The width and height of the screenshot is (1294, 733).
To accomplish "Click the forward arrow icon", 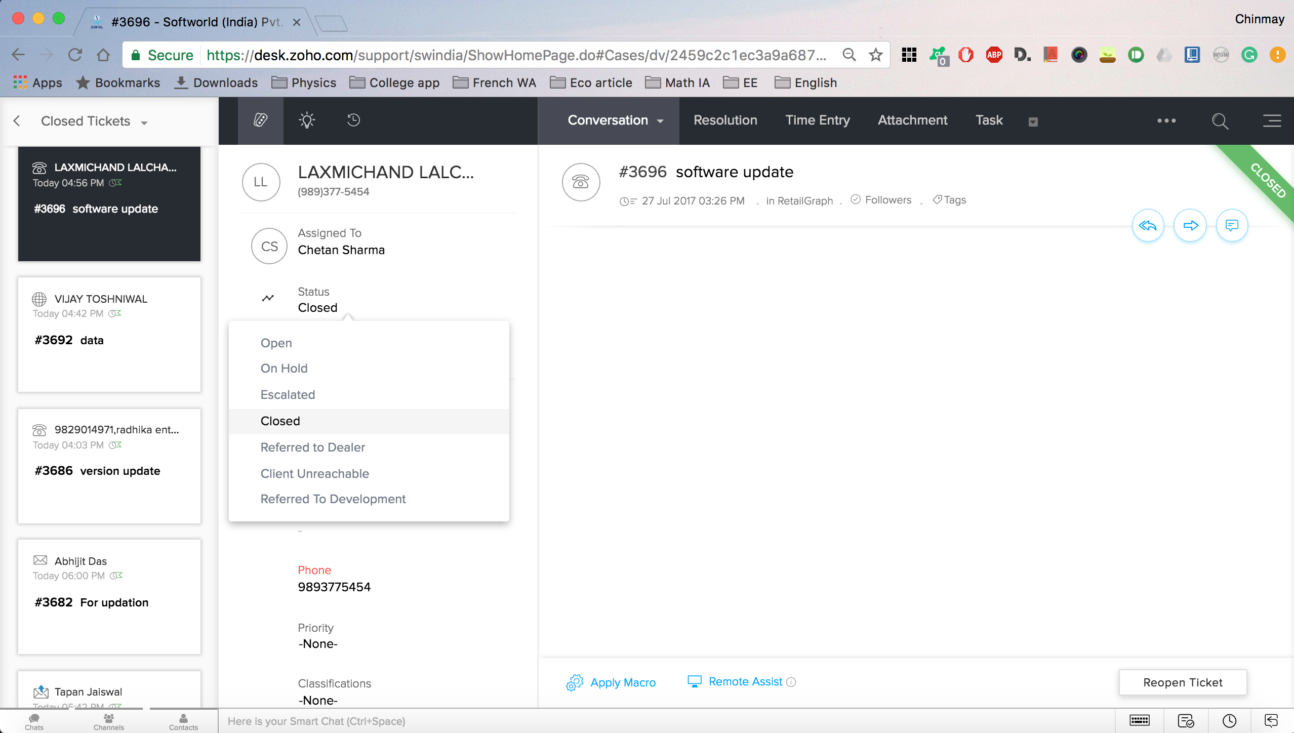I will pos(1190,225).
